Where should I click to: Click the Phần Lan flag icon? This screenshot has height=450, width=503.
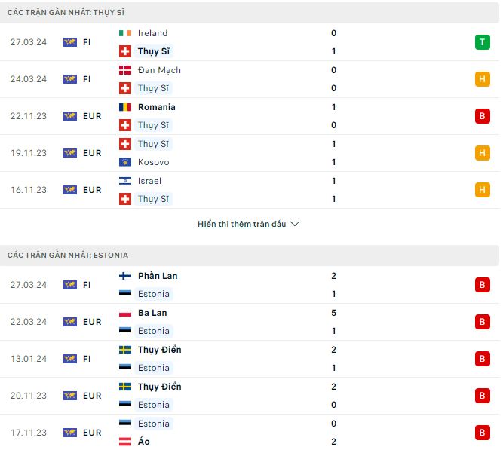click(125, 276)
